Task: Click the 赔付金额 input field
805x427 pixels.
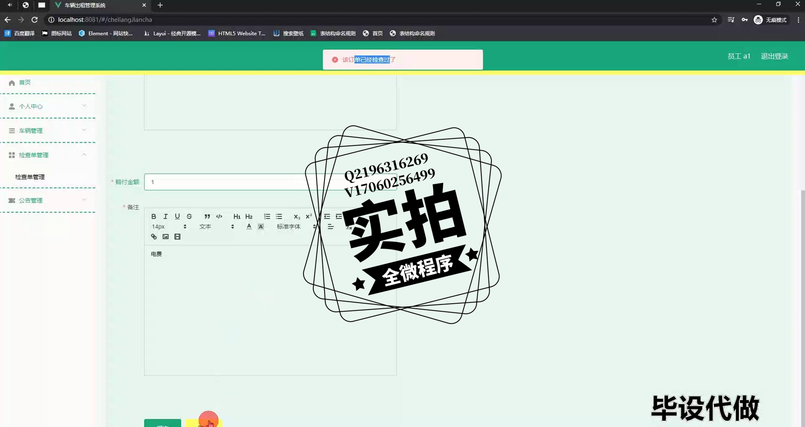Action: pos(270,182)
